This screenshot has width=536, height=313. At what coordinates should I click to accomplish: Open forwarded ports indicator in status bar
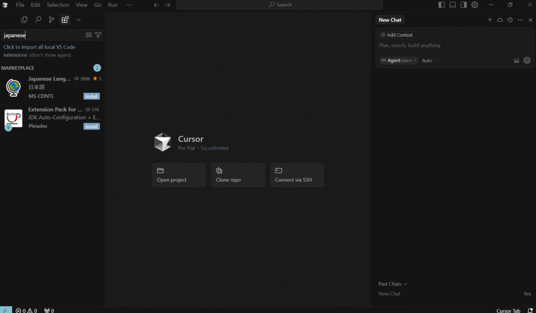pyautogui.click(x=49, y=310)
